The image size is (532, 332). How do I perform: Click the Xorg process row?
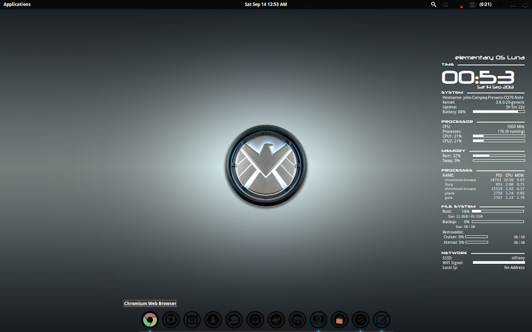[x=484, y=184]
